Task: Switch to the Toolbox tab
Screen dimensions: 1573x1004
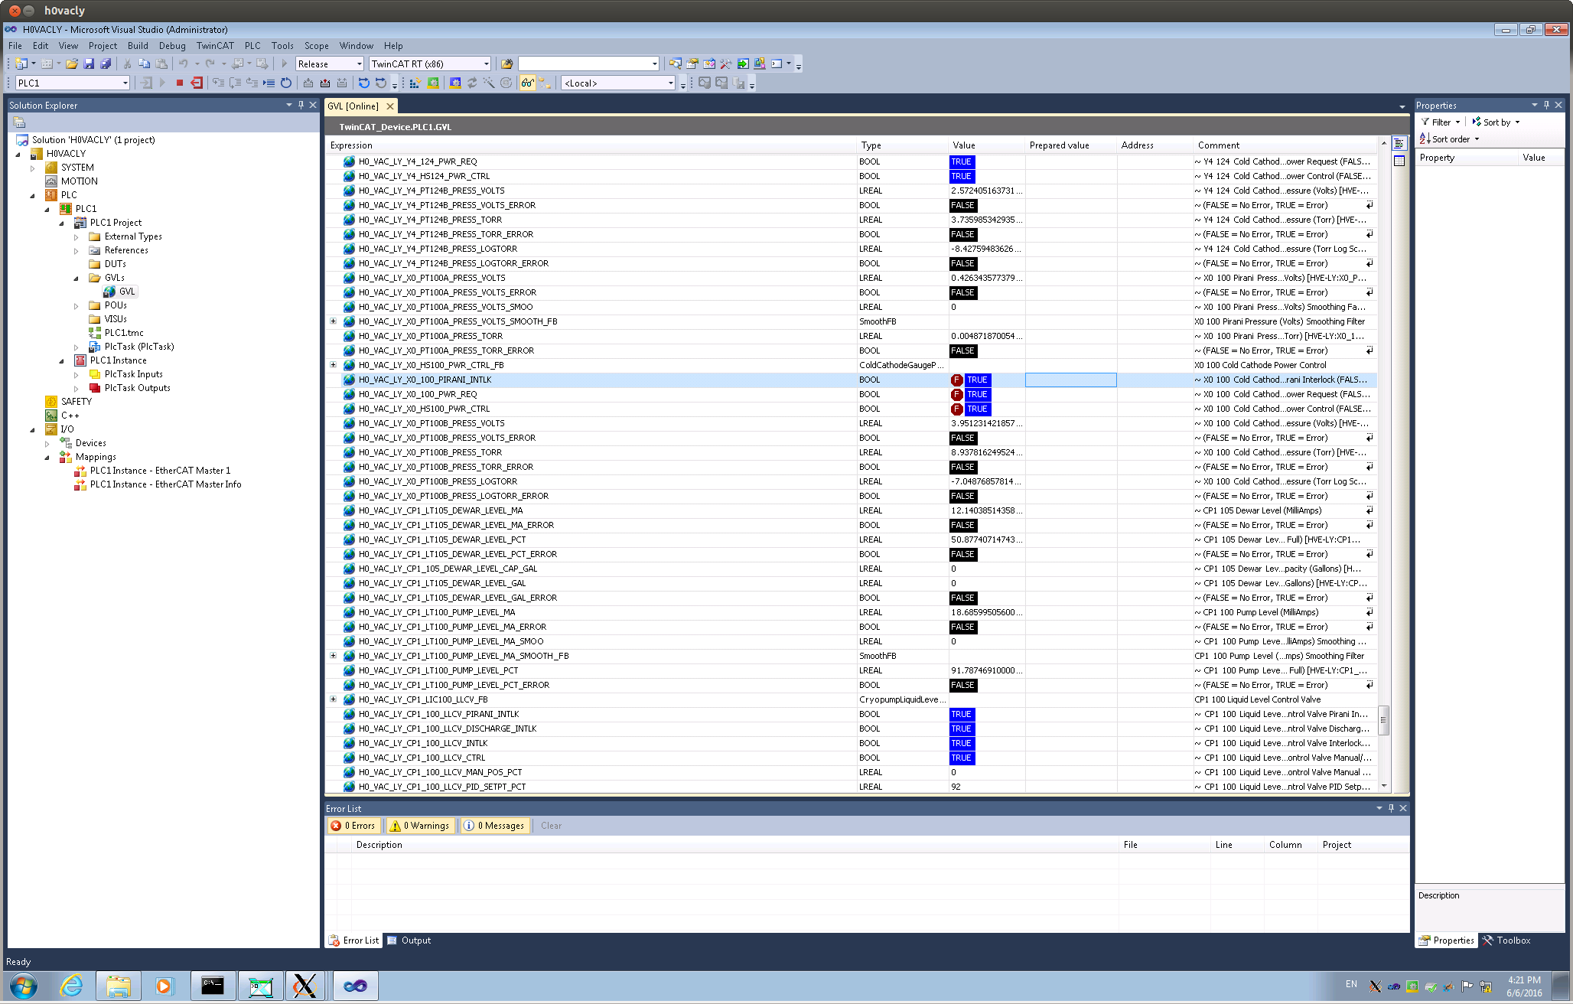Action: pos(1506,941)
